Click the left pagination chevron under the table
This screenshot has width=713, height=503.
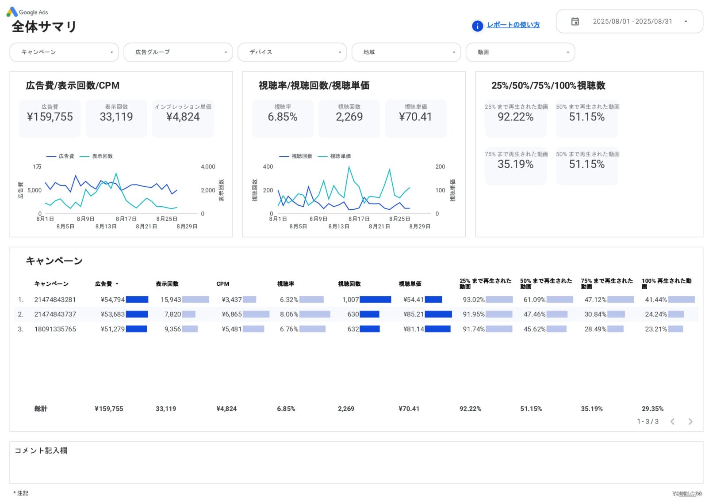(x=673, y=421)
